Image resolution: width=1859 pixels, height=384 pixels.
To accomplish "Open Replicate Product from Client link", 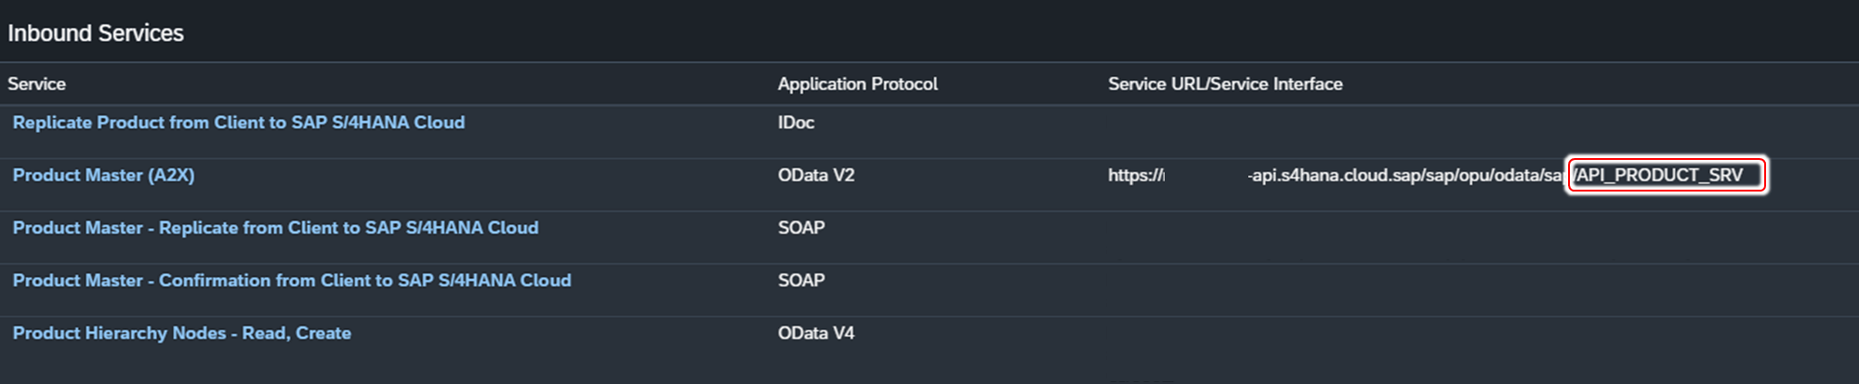I will click(x=239, y=123).
